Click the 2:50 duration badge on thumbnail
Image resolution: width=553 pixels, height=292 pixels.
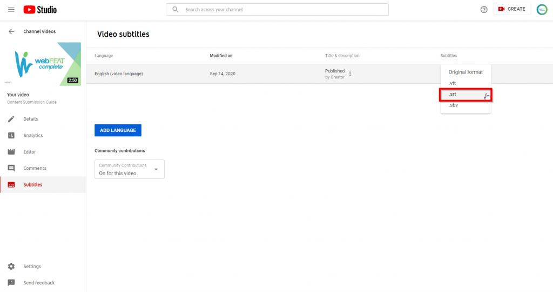73,81
